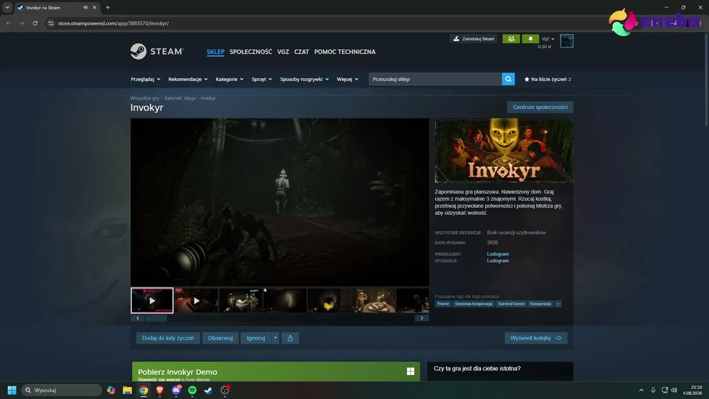Open the CZAT menu item
The image size is (709, 399).
302,52
